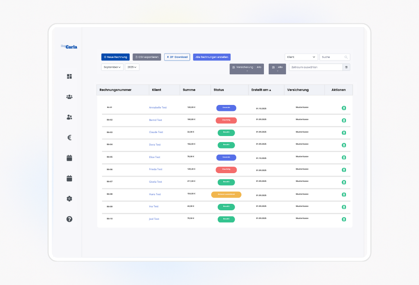
Task: Download invoice RA-06 for Frieda Test
Action: point(344,170)
